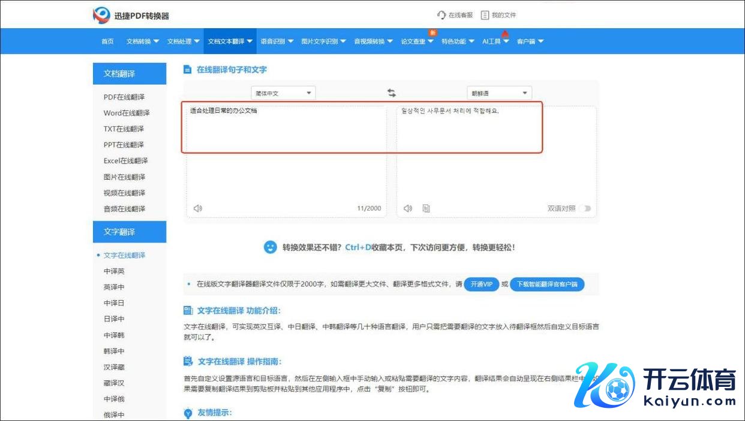The width and height of the screenshot is (745, 421).
Task: Click the swap languages arrows icon
Action: pos(392,93)
